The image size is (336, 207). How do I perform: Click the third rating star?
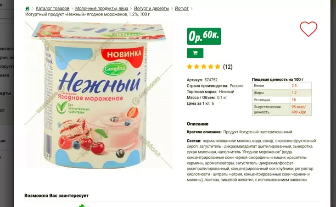(203, 67)
